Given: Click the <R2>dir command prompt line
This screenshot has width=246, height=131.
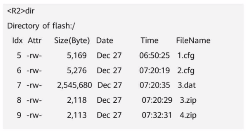Looking at the screenshot, I should pyautogui.click(x=21, y=11).
